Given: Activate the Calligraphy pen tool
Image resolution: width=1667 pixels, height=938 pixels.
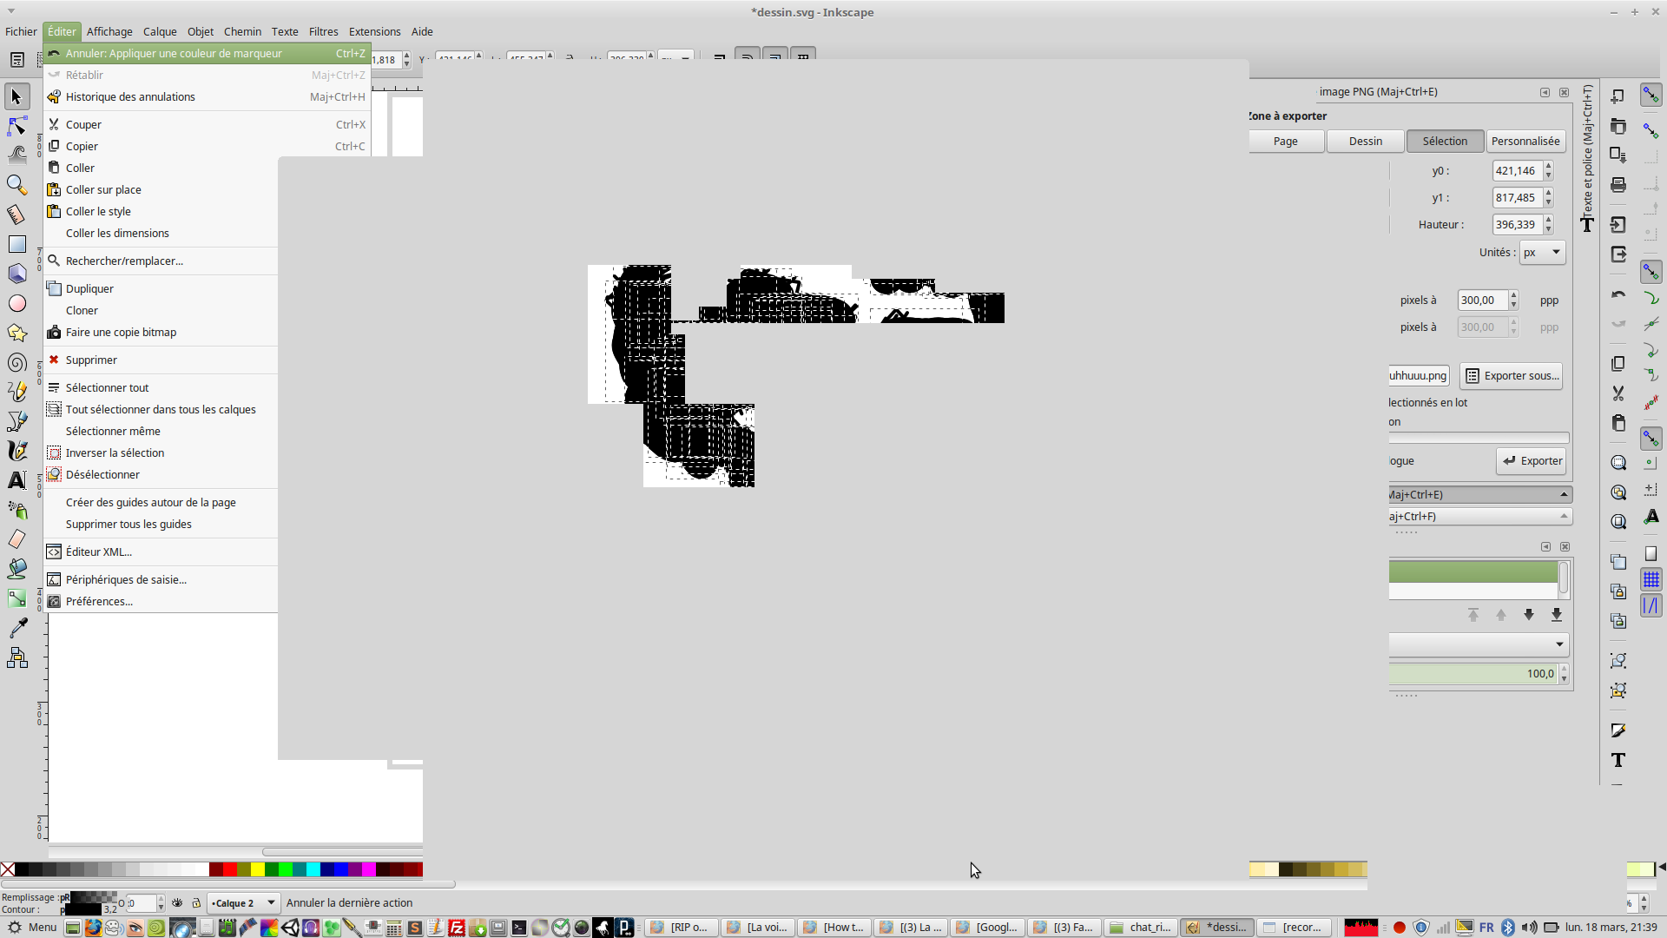Looking at the screenshot, I should (x=16, y=451).
